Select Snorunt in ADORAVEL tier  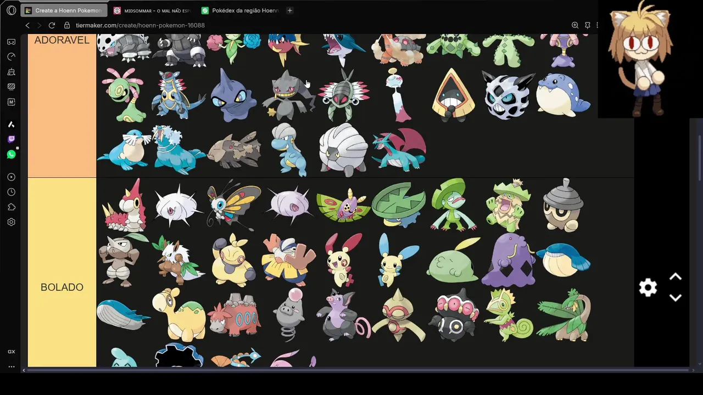(x=454, y=95)
